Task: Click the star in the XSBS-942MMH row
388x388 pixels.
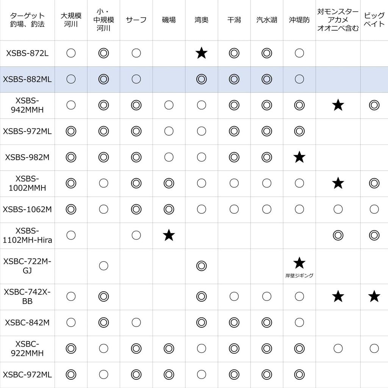Action: click(338, 105)
